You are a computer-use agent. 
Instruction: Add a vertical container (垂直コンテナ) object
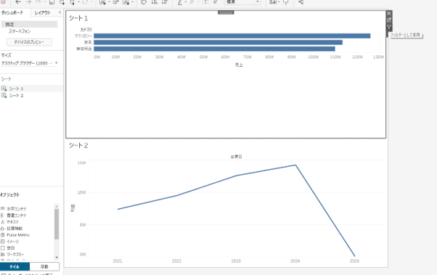click(13, 216)
